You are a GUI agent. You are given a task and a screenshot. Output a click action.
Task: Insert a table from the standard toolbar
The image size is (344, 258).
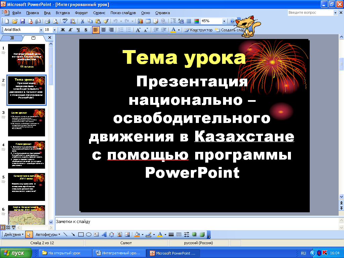(148, 21)
